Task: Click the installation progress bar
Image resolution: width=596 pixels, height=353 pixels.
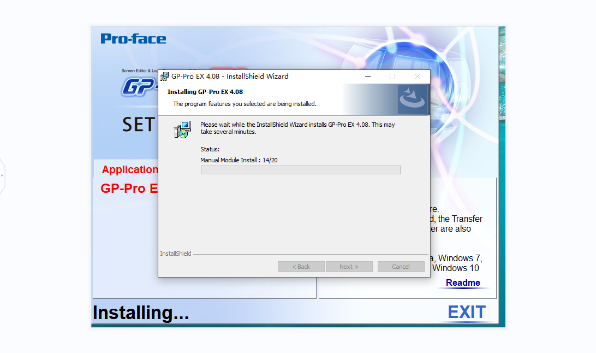Action: pyautogui.click(x=301, y=170)
